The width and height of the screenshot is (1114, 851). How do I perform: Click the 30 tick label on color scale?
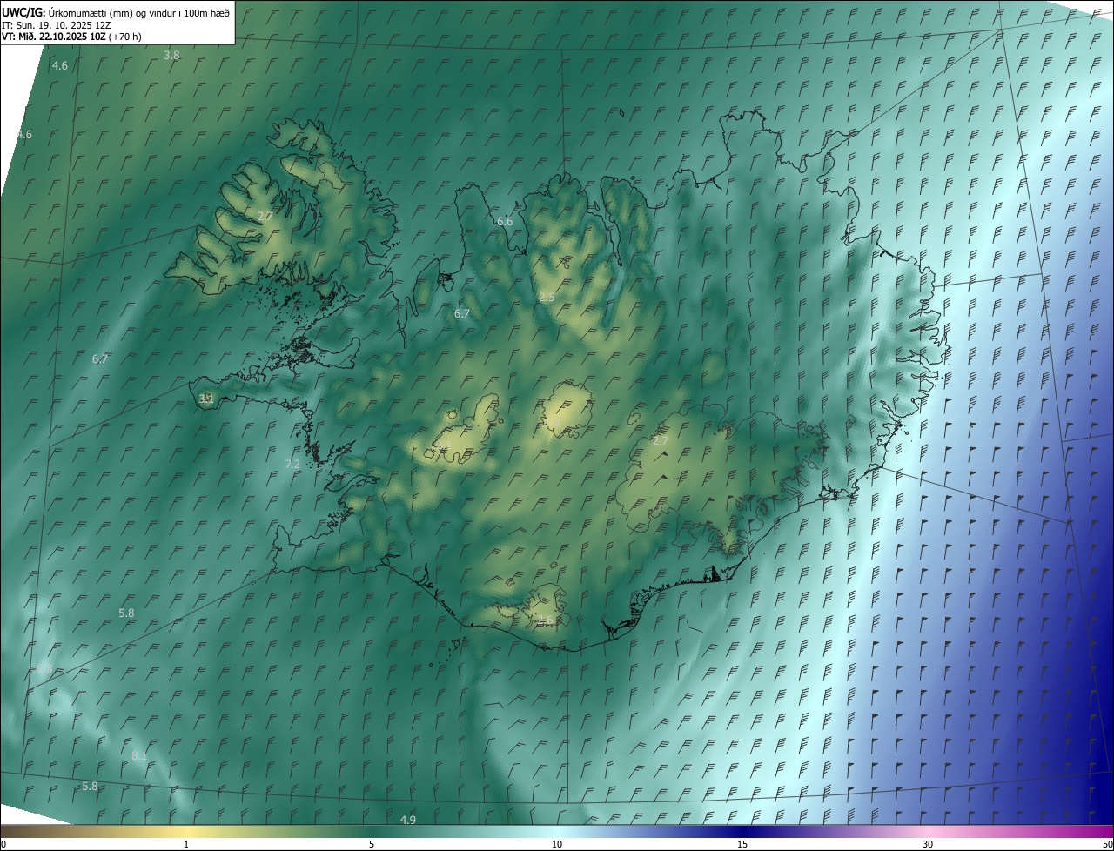928,844
